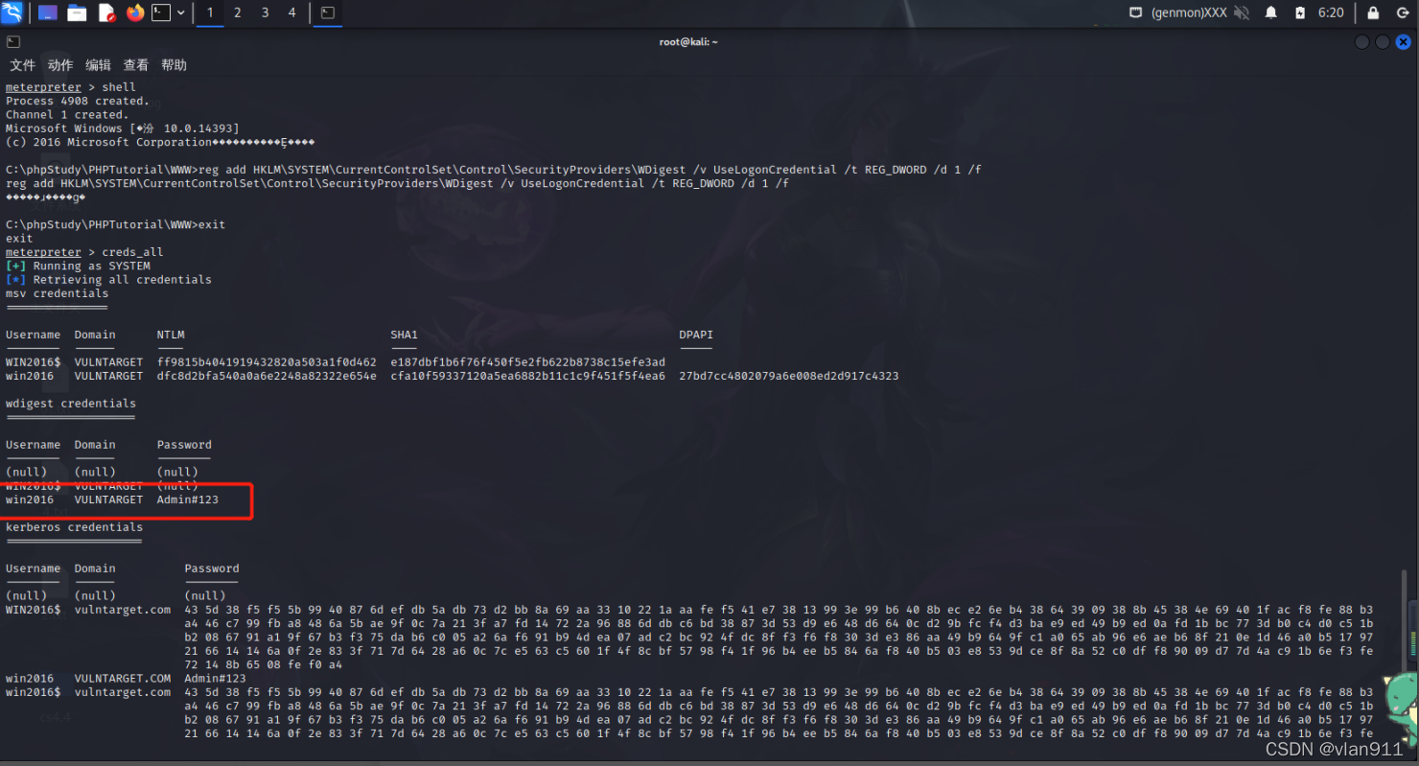
Task: Open the text editor panel launcher
Action: tap(106, 13)
